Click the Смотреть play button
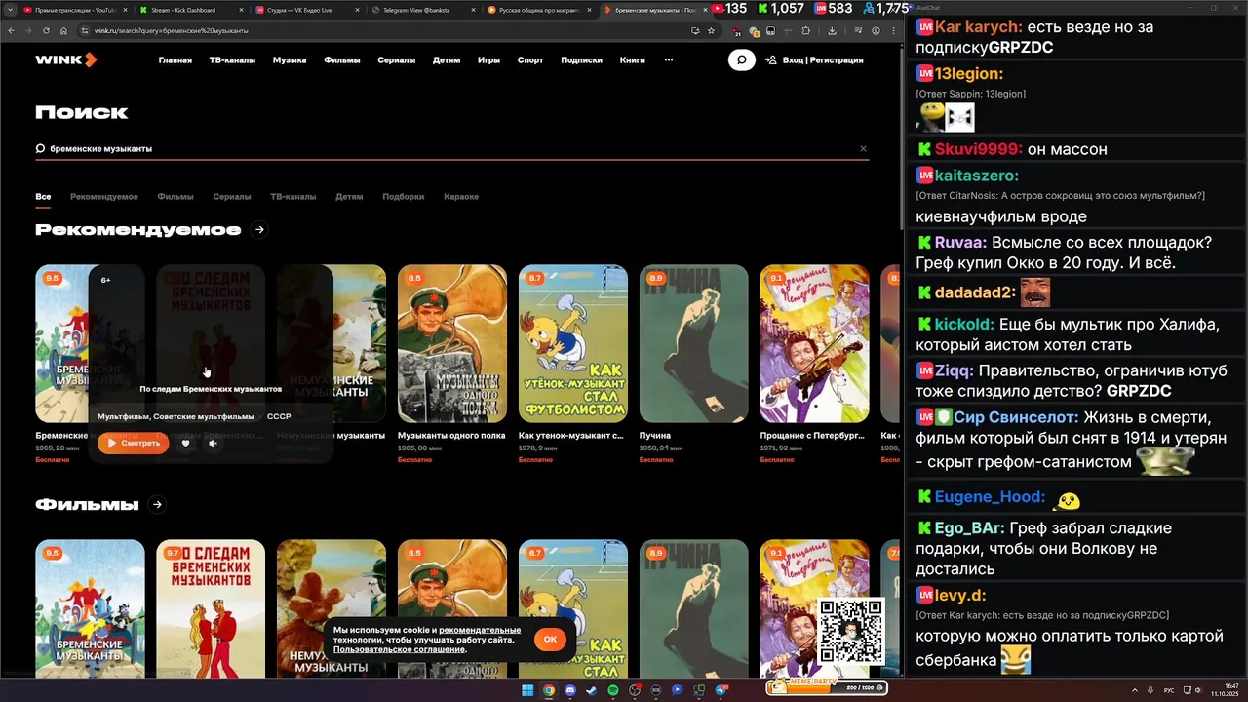This screenshot has width=1248, height=702. tap(133, 443)
